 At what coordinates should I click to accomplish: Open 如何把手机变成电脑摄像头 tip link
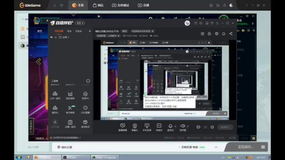pyautogui.click(x=67, y=138)
